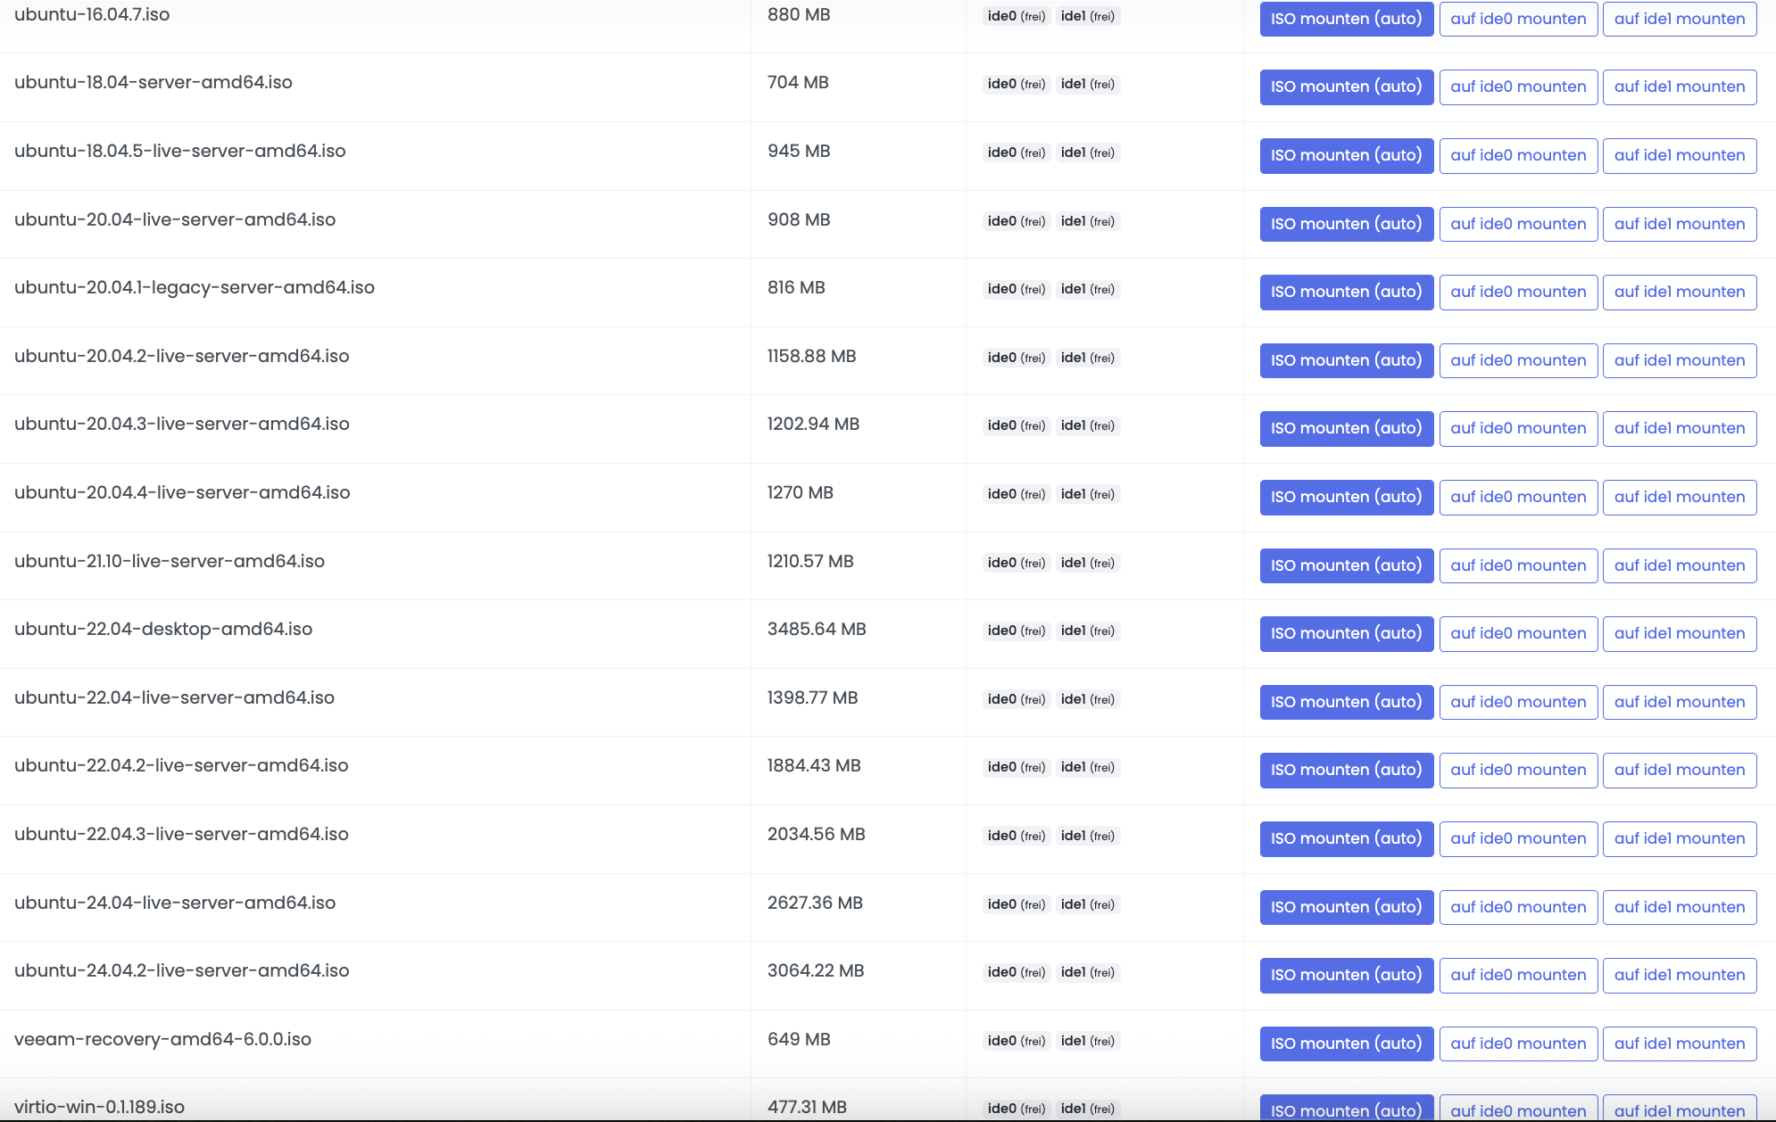Select the ubuntu-24.04-live-server-amd64.iso filename
Viewport: 1776px width, 1122px height.
tap(175, 903)
